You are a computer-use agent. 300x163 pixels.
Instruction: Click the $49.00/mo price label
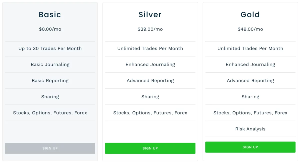250,29
